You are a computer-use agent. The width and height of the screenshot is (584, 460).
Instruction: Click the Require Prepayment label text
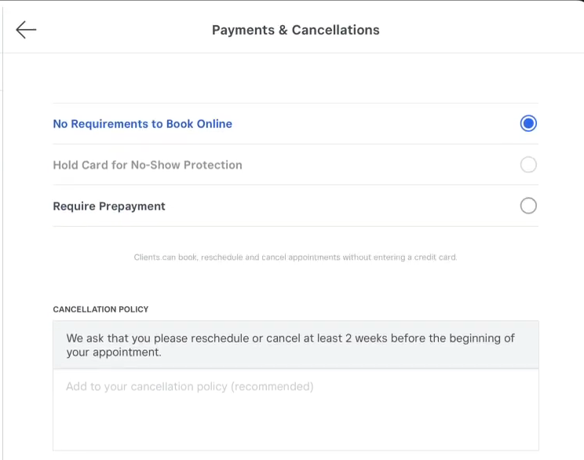[109, 206]
